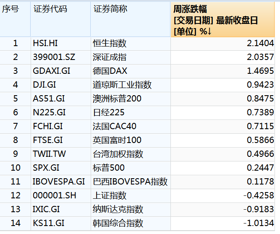The height and width of the screenshot is (234, 280).
Task: Select the 德国DAX row name
Action: pyautogui.click(x=110, y=71)
